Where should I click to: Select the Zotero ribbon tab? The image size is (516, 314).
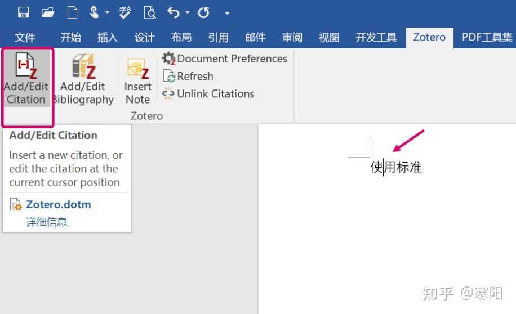(429, 38)
